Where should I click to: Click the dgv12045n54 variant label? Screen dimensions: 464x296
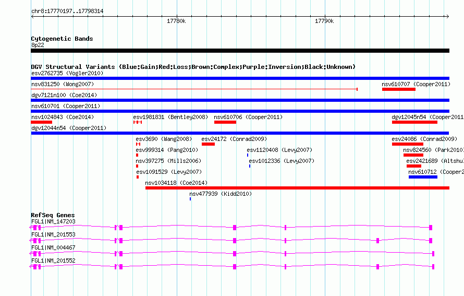[x=428, y=117]
